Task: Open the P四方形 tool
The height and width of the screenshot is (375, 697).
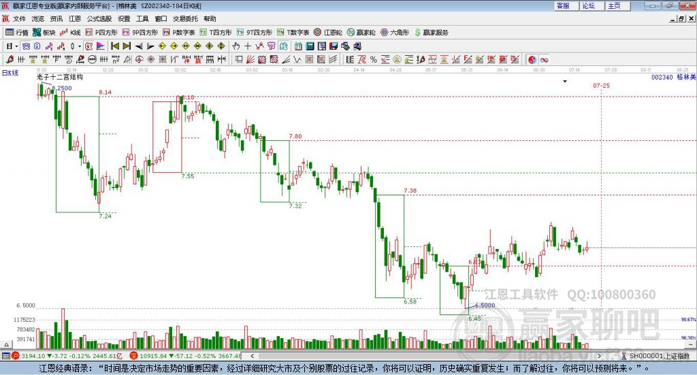Action: click(x=101, y=33)
